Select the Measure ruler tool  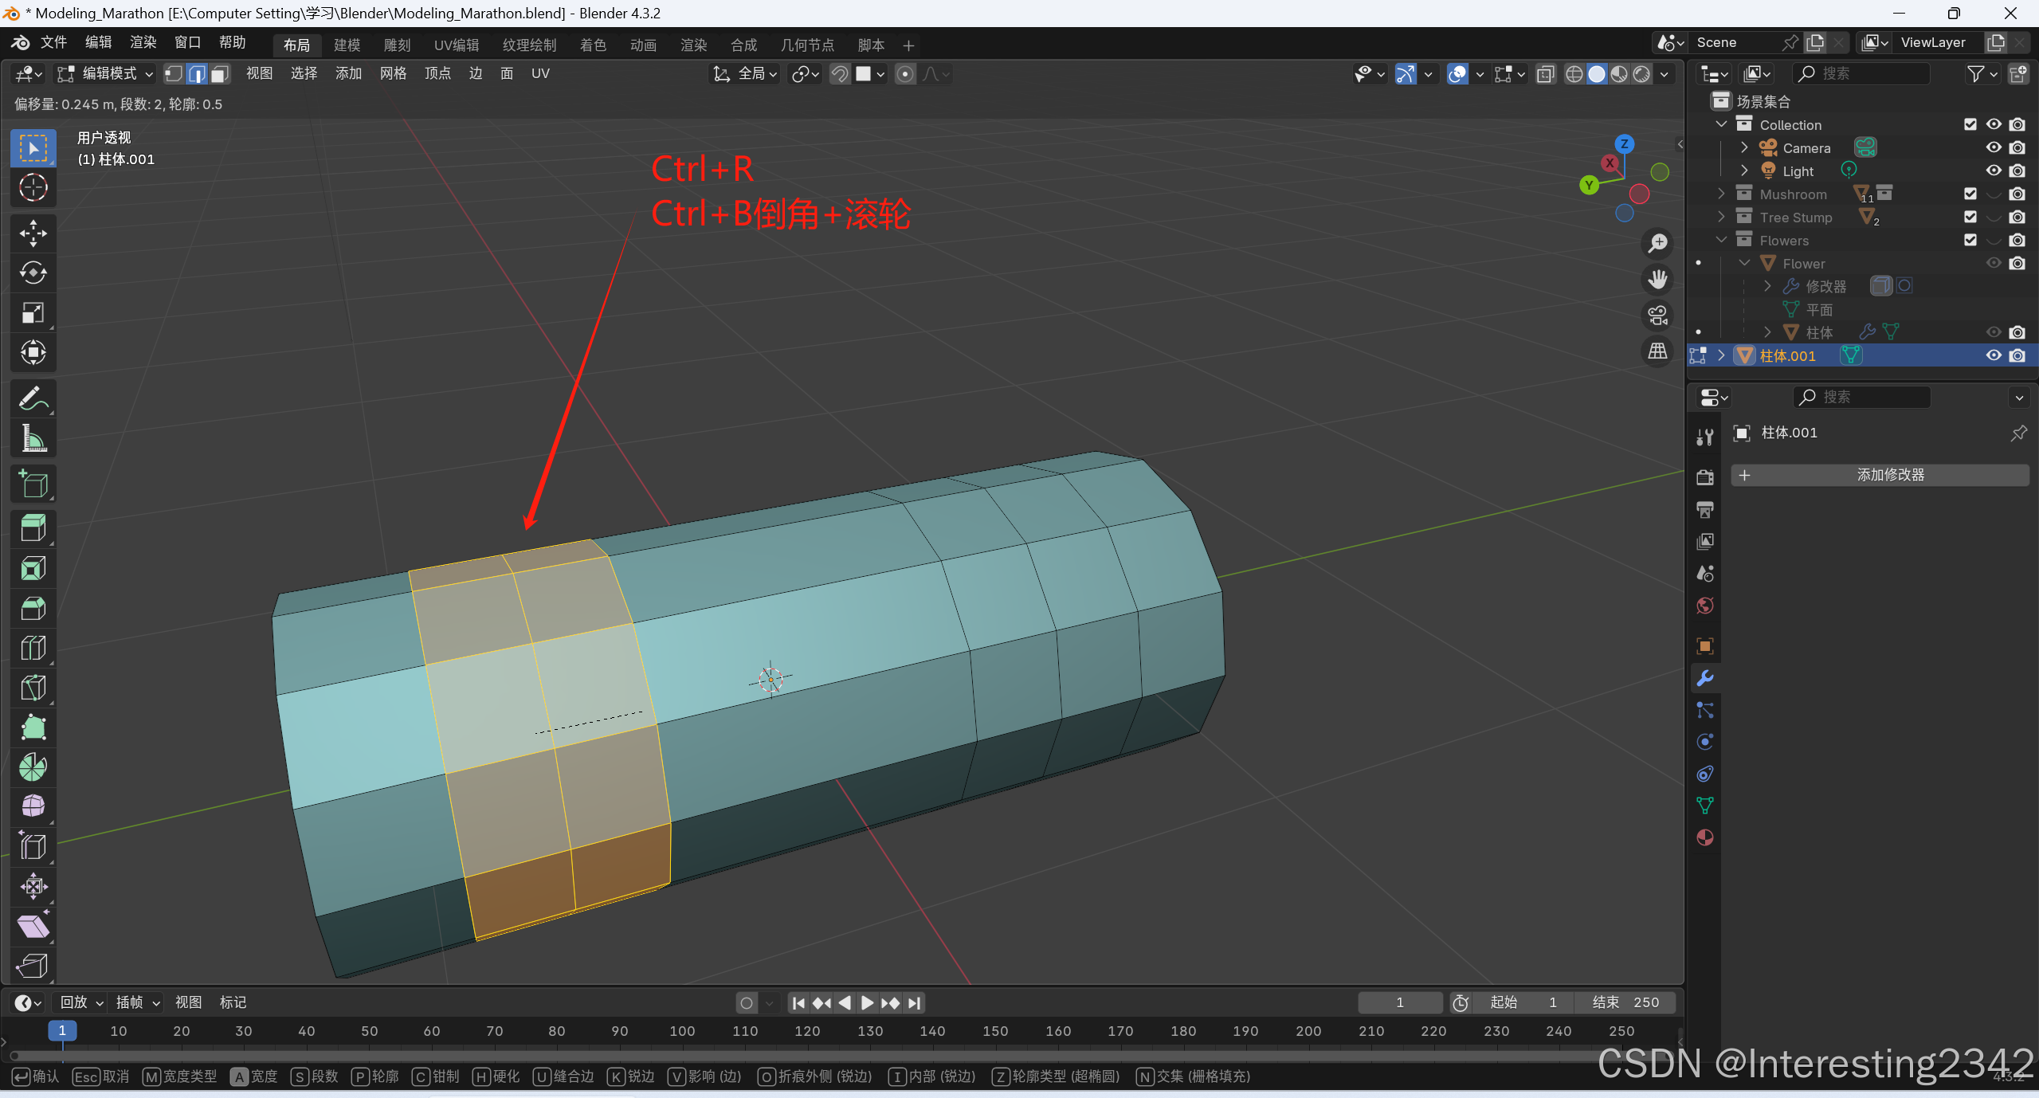33,438
